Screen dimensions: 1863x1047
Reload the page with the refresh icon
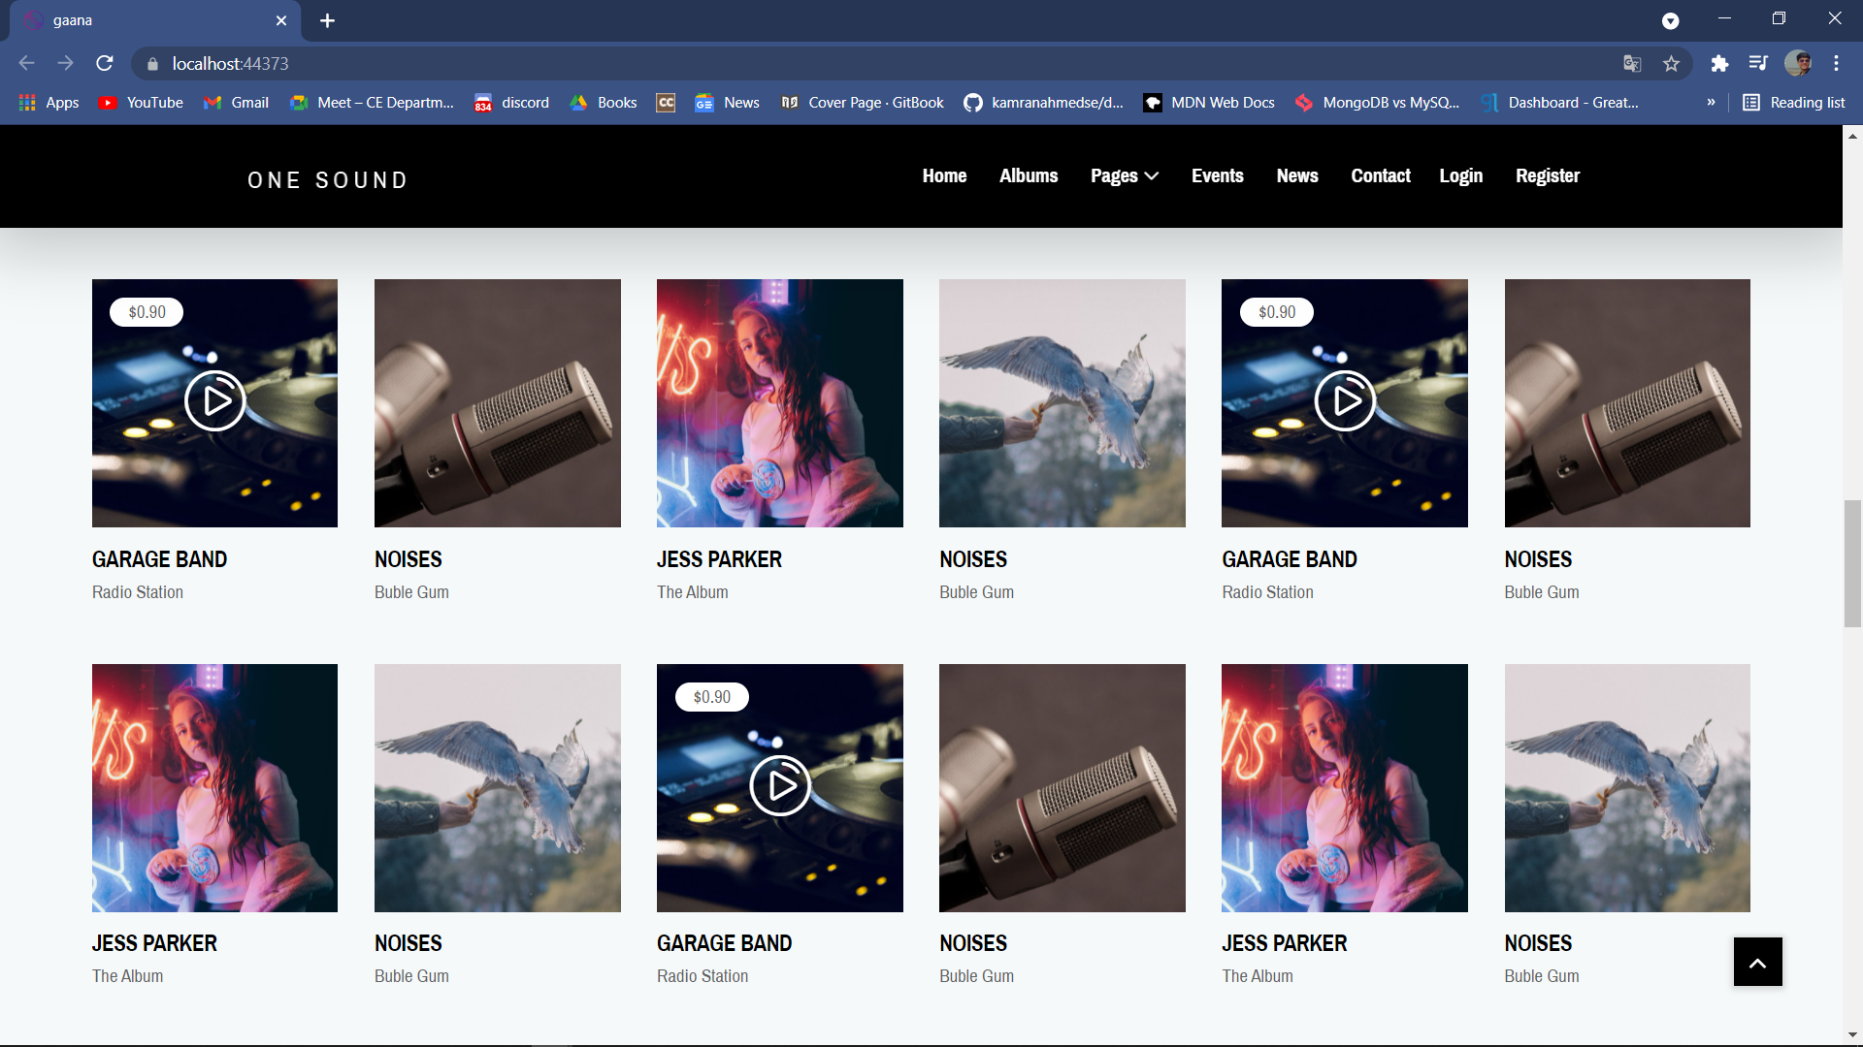click(x=105, y=63)
